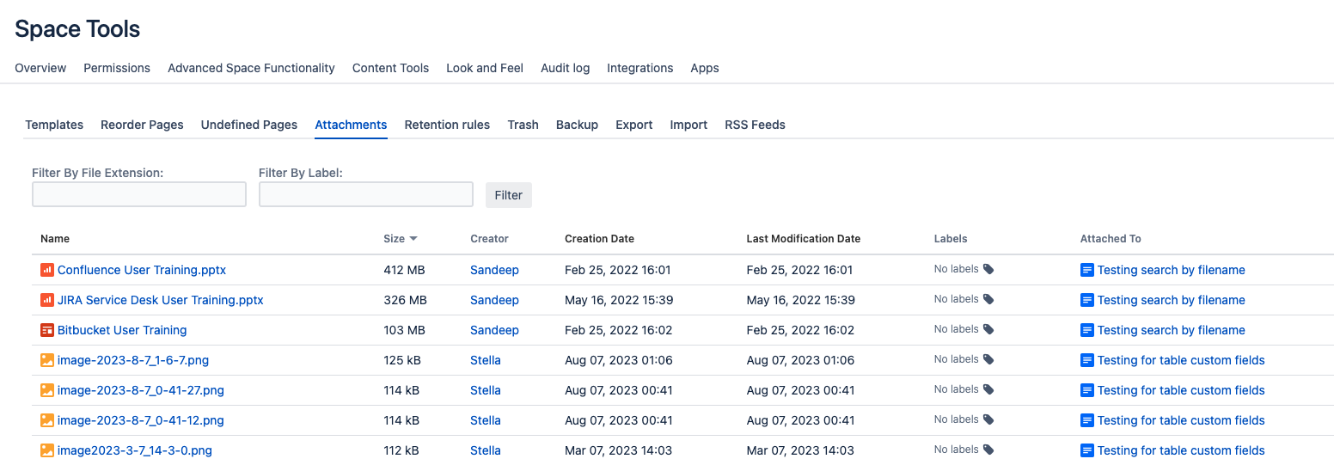Focus the Filter By File Extension field
The height and width of the screenshot is (465, 1334).
click(139, 195)
